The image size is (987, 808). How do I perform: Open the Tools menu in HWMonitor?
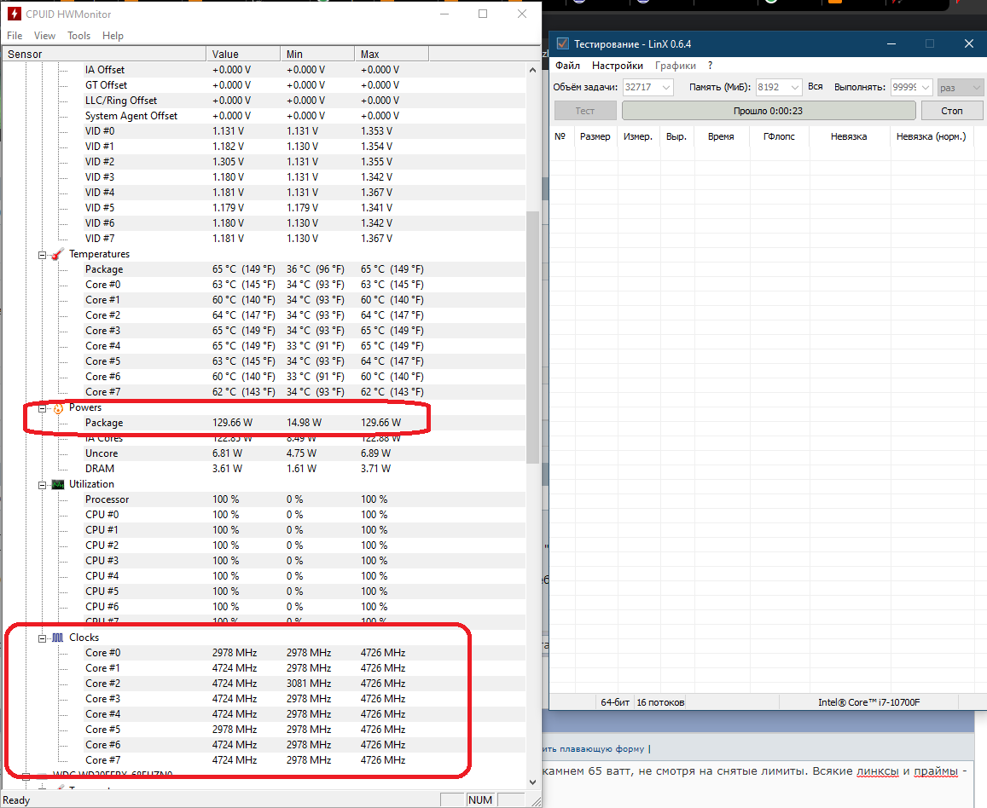(78, 36)
